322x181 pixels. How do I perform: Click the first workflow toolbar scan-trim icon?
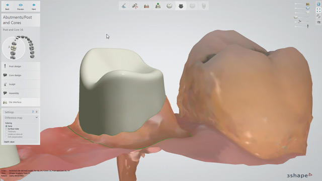pos(124,6)
